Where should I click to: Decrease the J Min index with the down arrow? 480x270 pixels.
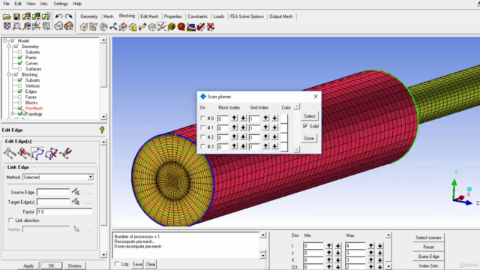(338, 253)
